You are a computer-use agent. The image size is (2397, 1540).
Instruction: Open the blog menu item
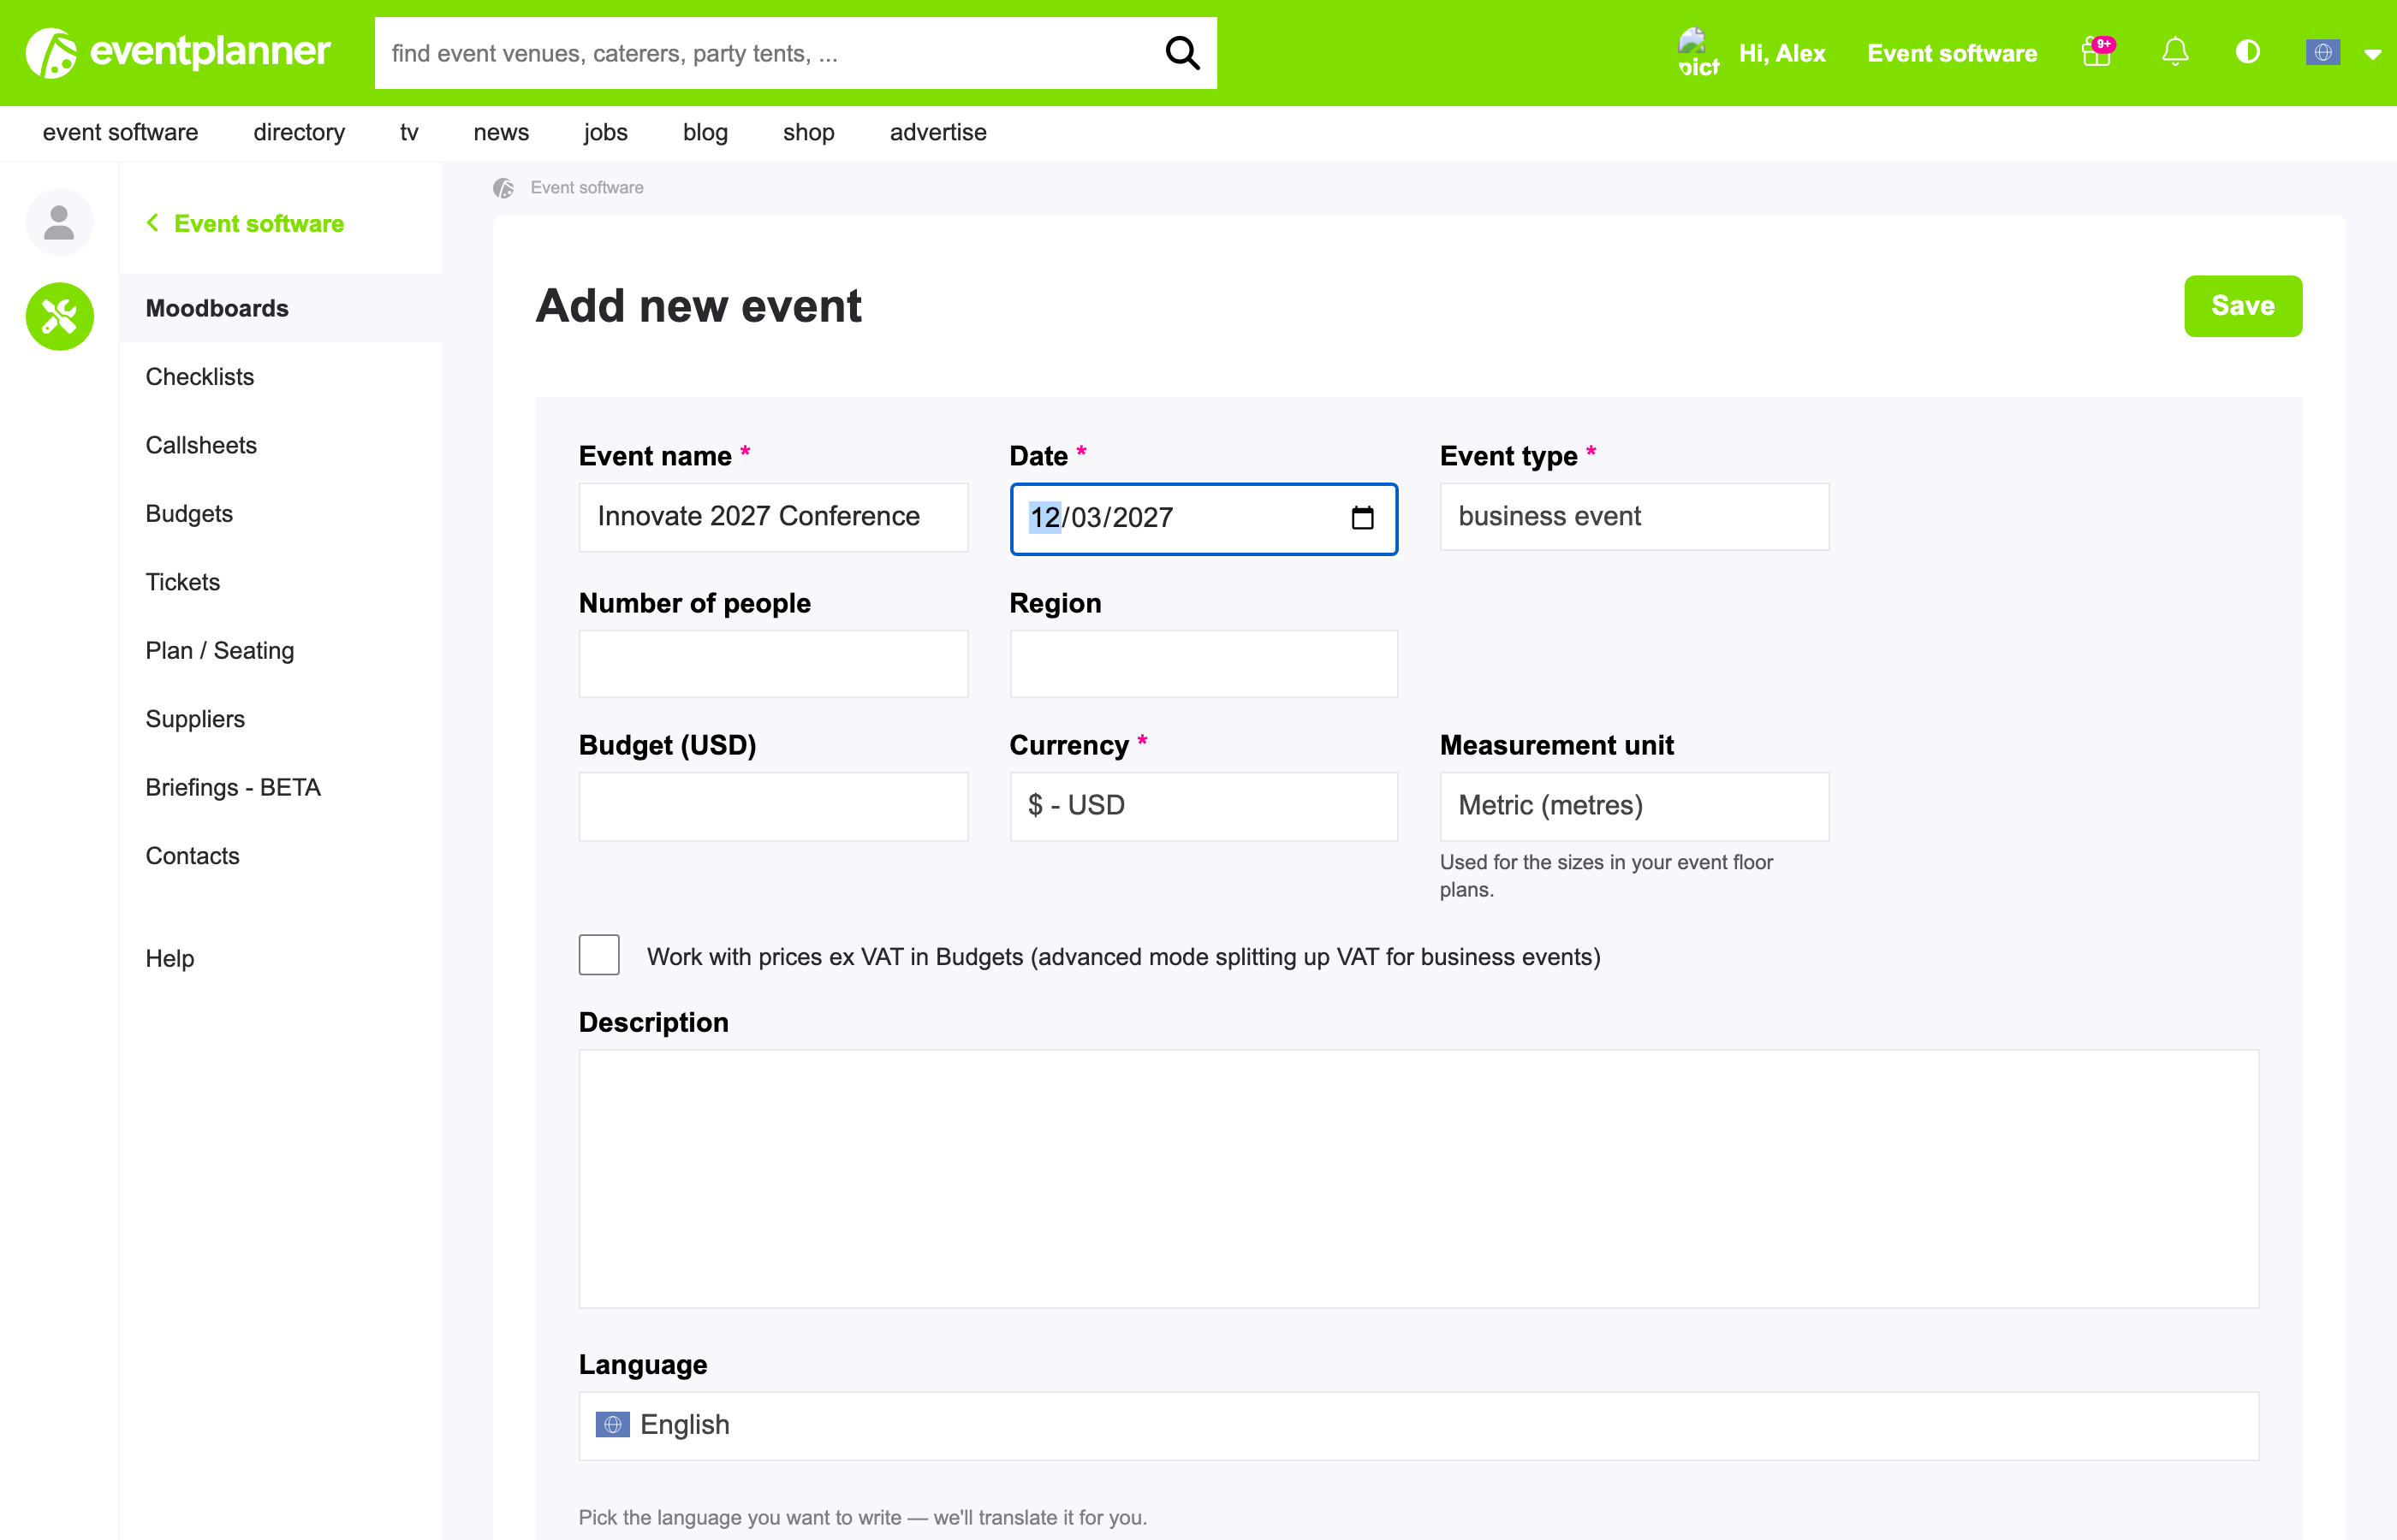[705, 132]
